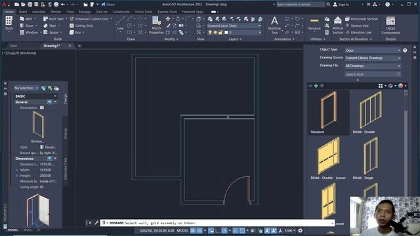Click the Horizontal Section tool

point(362,19)
